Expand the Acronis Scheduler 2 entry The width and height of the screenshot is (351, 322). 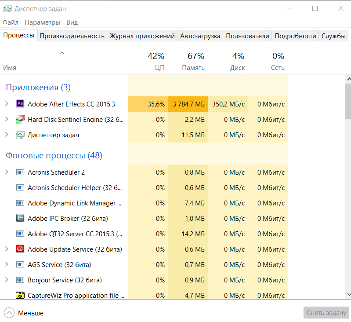point(7,172)
